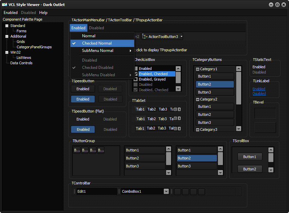This screenshot has width=289, height=213.
Task: Toggle the 'Checked Normal' menu item
Action: (x=102, y=43)
